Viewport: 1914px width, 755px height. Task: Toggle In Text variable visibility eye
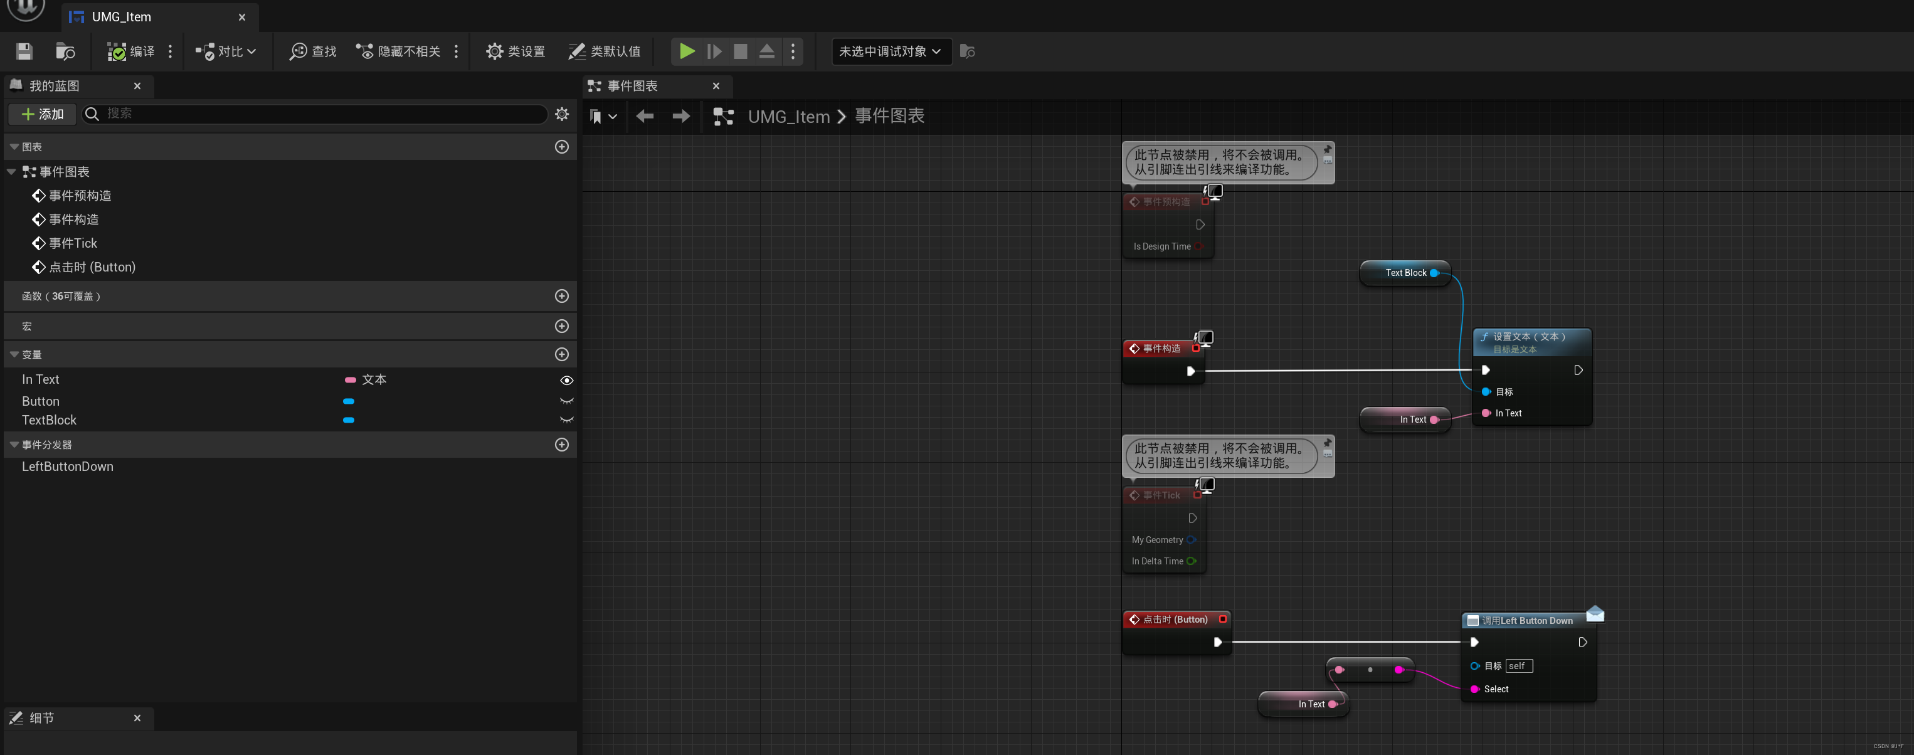coord(566,381)
